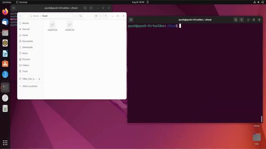Open menu in background terminal titlebar
This screenshot has height=149, width=266.
tap(91, 8)
